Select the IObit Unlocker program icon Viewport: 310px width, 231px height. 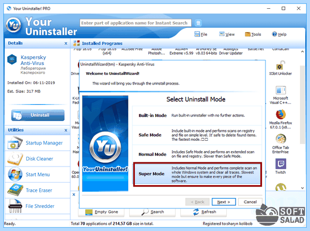click(x=281, y=68)
